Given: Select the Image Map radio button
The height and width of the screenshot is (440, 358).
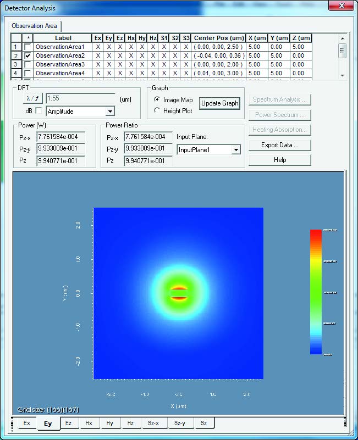Looking at the screenshot, I should click(157, 100).
